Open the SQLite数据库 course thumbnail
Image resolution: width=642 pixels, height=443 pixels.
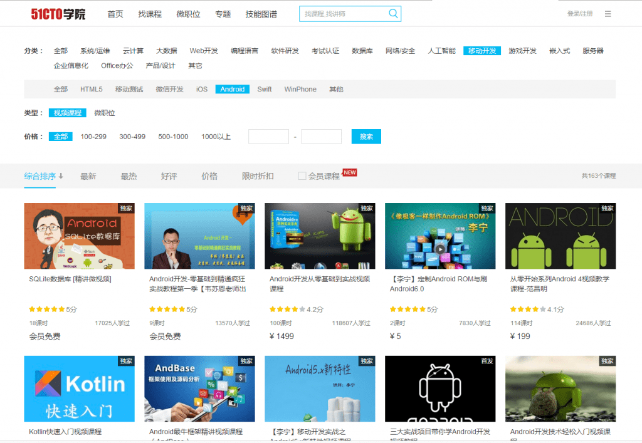(x=79, y=236)
